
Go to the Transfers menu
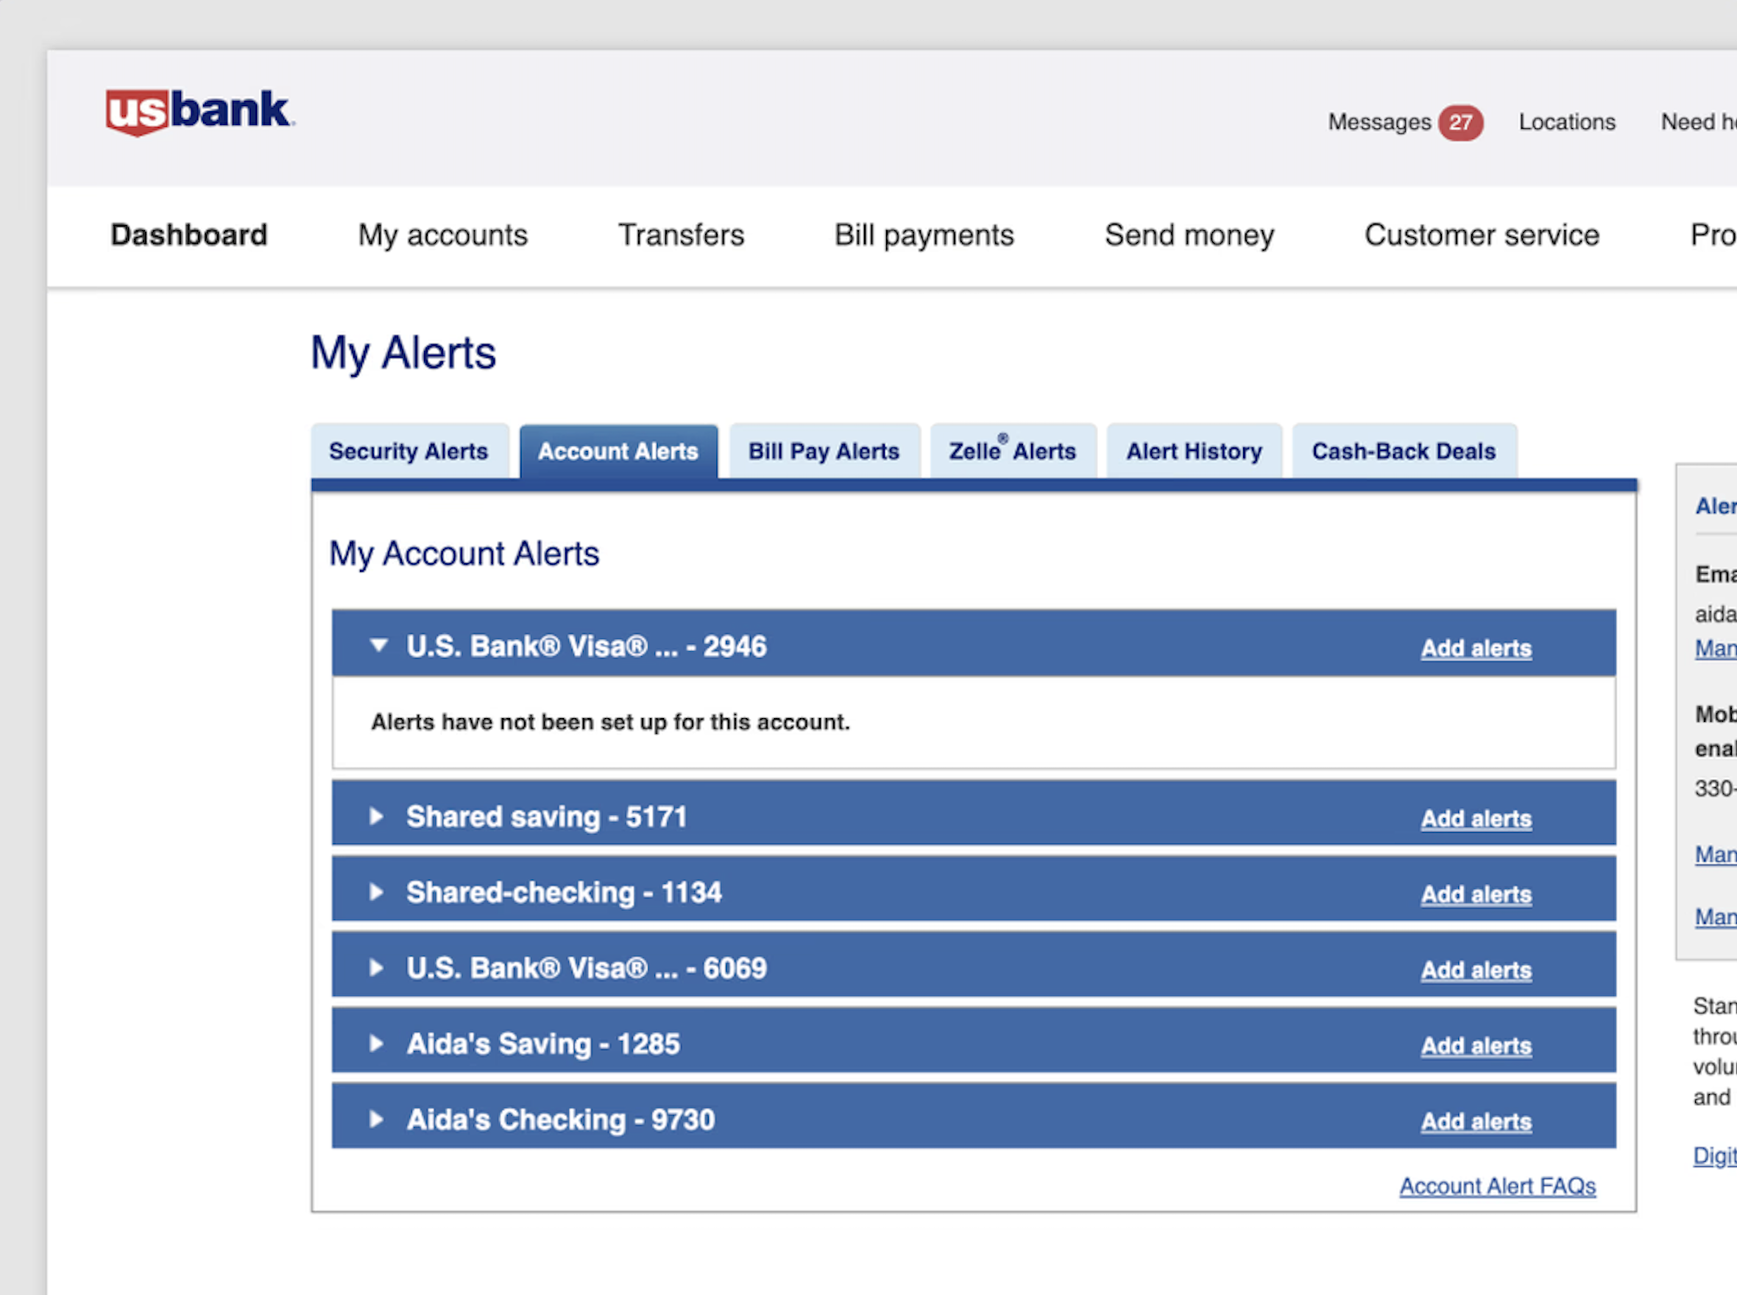pos(681,235)
